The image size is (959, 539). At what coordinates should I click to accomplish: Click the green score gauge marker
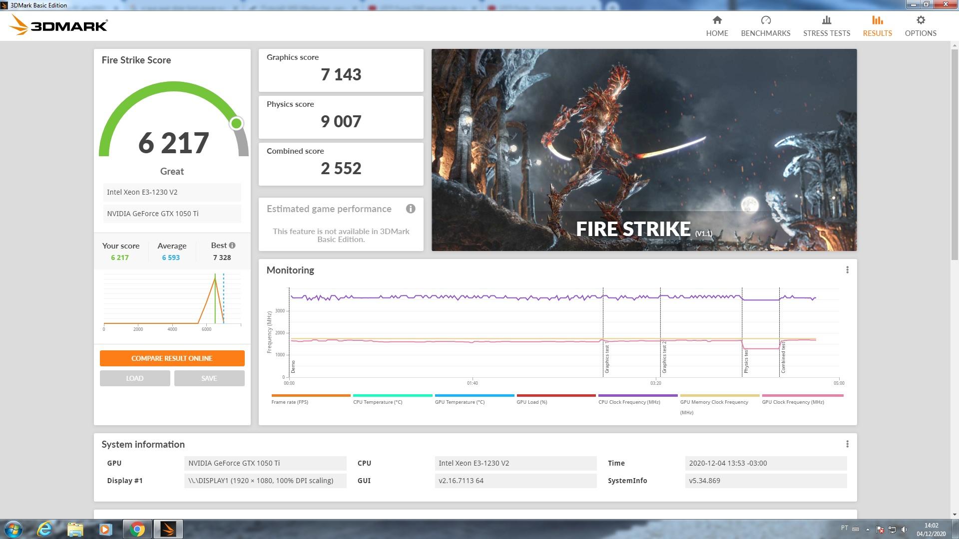point(237,123)
